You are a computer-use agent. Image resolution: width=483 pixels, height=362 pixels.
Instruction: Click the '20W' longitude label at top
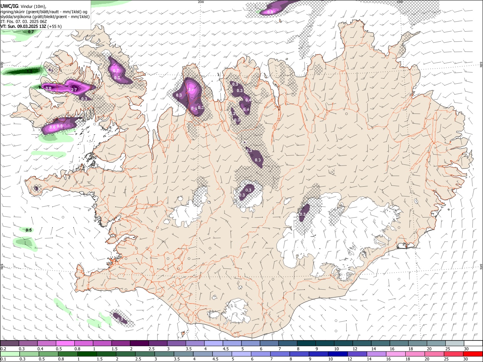[201, 2]
